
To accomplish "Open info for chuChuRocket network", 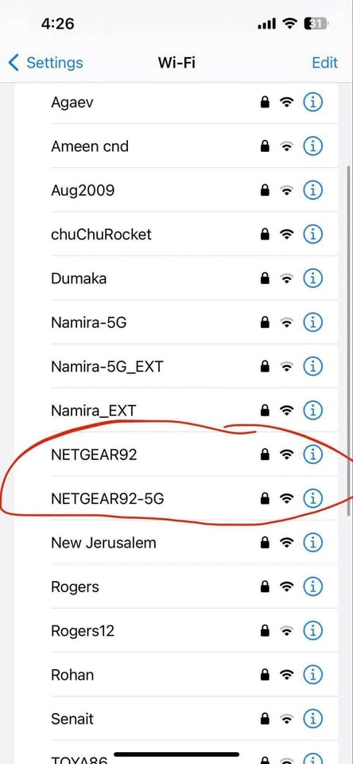I will (x=313, y=234).
